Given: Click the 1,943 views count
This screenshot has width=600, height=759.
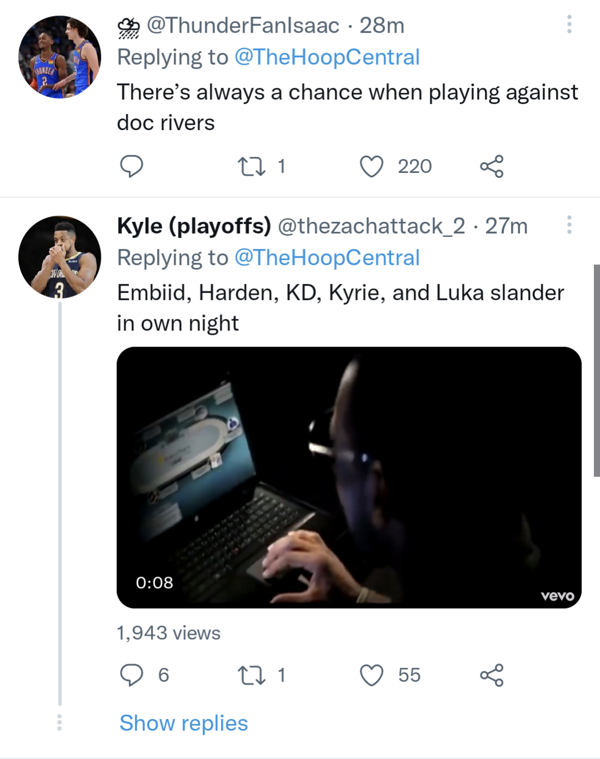Looking at the screenshot, I should click(168, 633).
